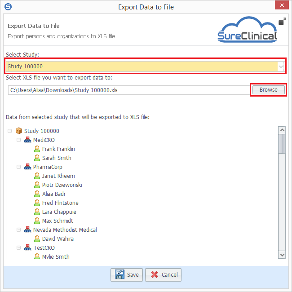Select Lara Chappuie in the tree
292x292 pixels.
click(x=59, y=212)
